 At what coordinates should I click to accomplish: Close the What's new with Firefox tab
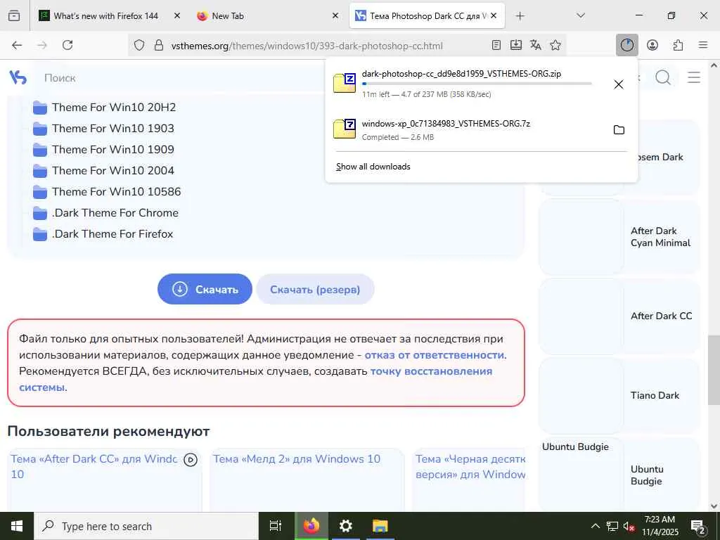pyautogui.click(x=177, y=16)
